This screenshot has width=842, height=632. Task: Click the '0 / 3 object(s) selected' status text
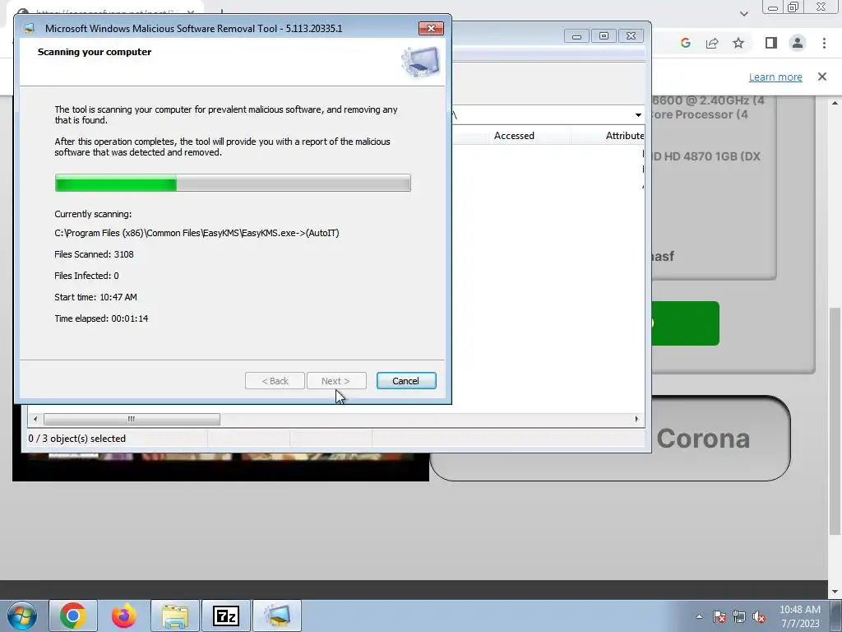tap(77, 439)
